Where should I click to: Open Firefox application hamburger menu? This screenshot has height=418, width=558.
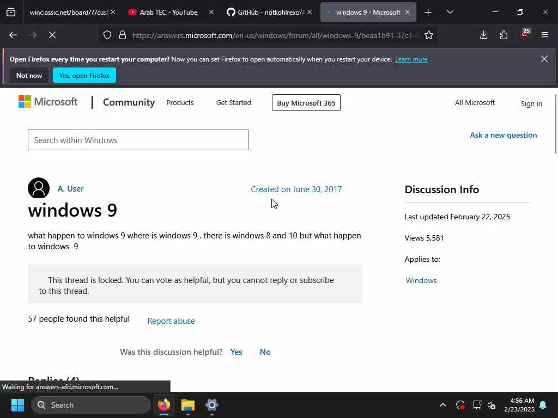point(545,35)
